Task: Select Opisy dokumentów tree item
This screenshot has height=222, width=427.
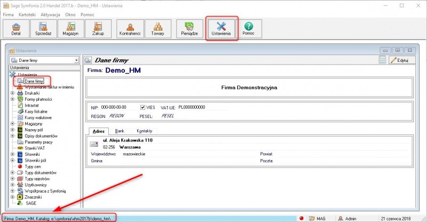Action: 41,136
